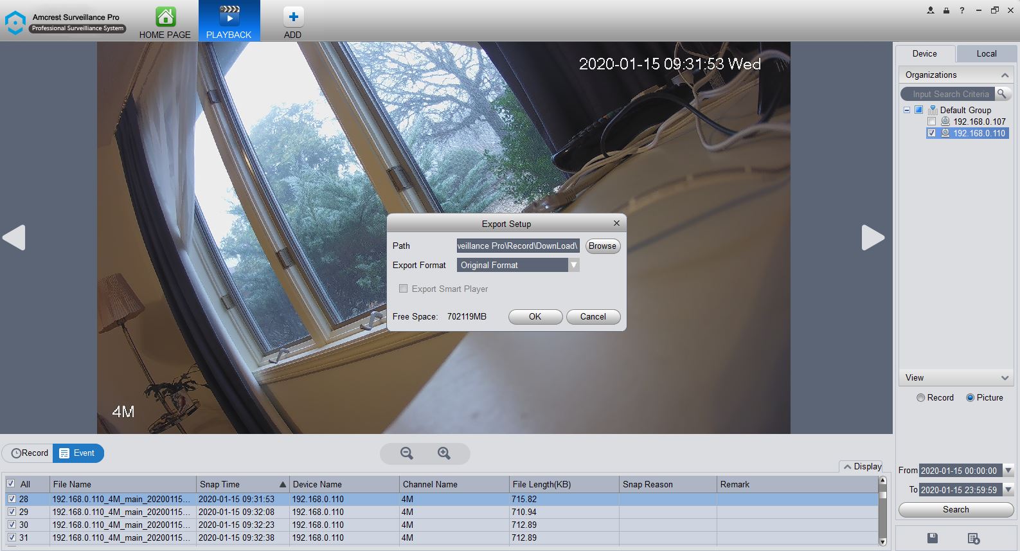
Task: Open help question mark icon
Action: pyautogui.click(x=962, y=10)
